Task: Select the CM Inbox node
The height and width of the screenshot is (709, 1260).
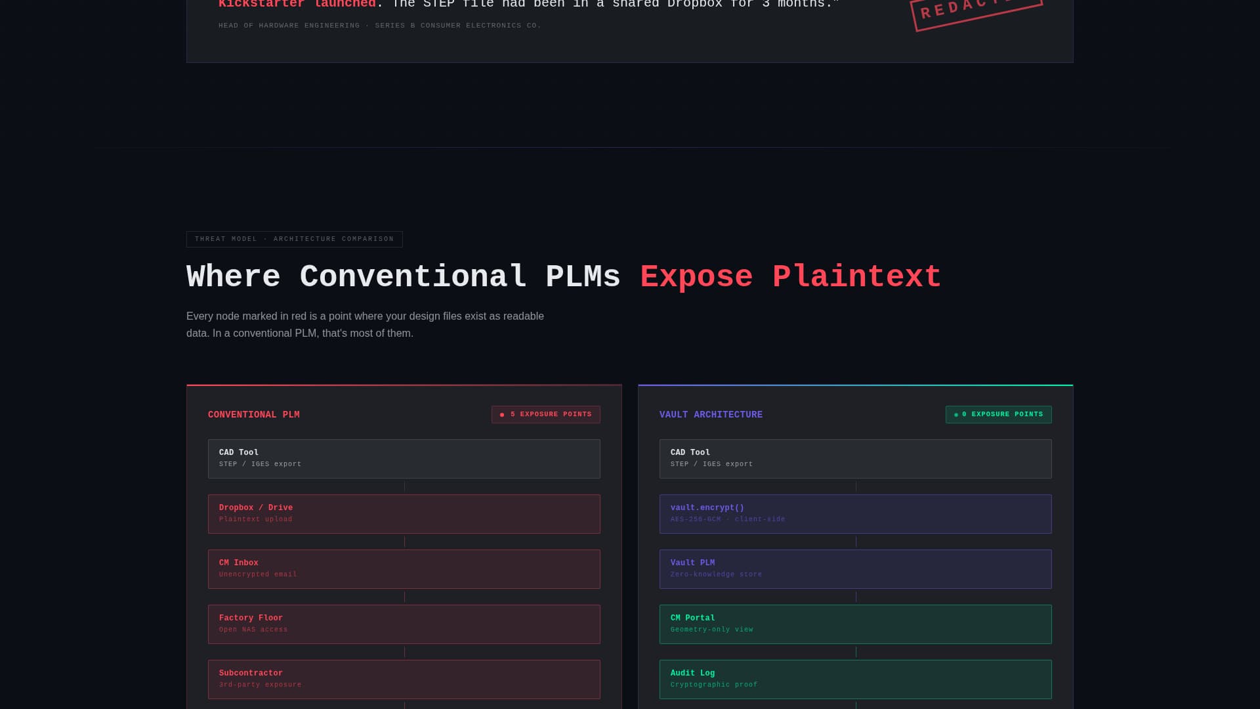Action: pos(404,569)
